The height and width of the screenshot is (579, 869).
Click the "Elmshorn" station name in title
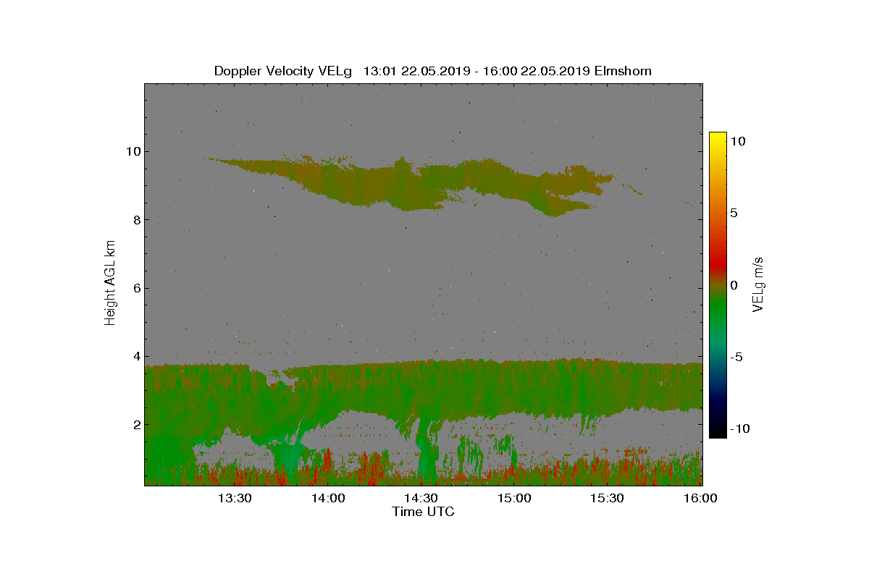pyautogui.click(x=624, y=71)
